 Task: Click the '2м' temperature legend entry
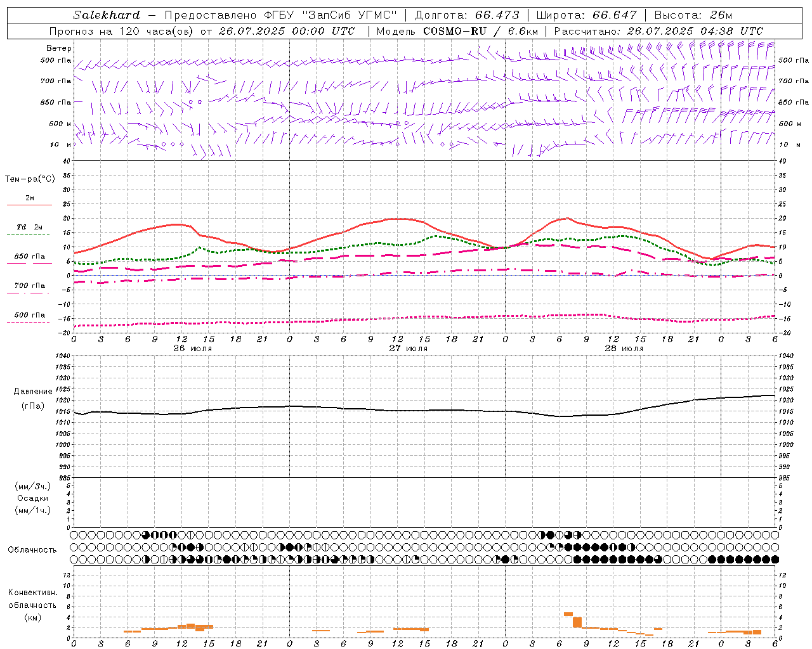pyautogui.click(x=30, y=198)
